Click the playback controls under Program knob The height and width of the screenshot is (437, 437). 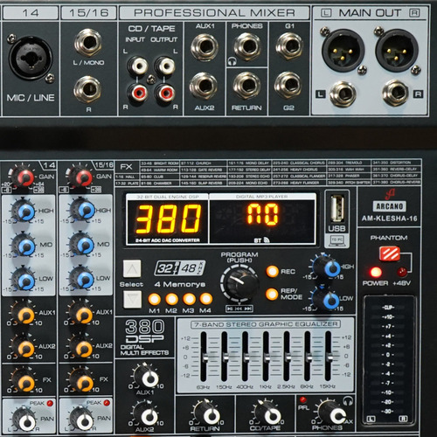239,309
